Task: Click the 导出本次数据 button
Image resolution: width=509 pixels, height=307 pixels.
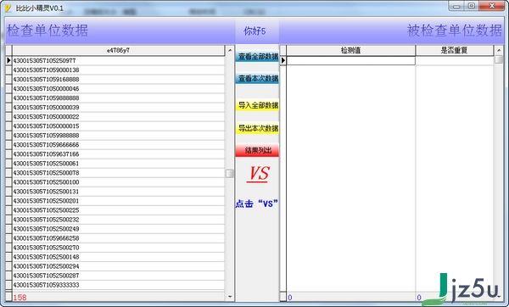Action: (257, 128)
